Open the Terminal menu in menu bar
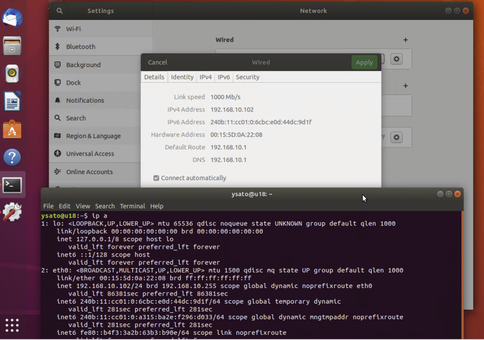The image size is (484, 340). coord(132,206)
